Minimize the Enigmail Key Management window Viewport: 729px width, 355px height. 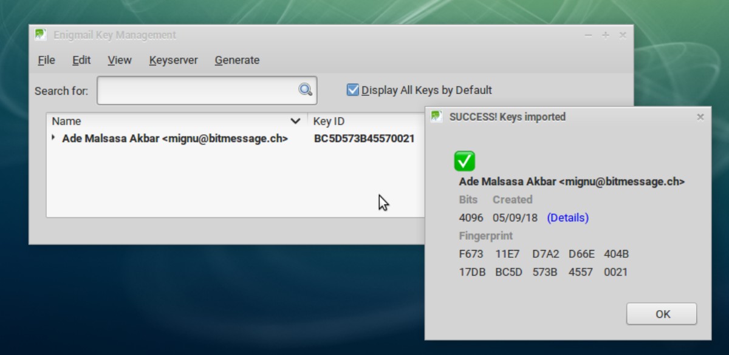[588, 36]
